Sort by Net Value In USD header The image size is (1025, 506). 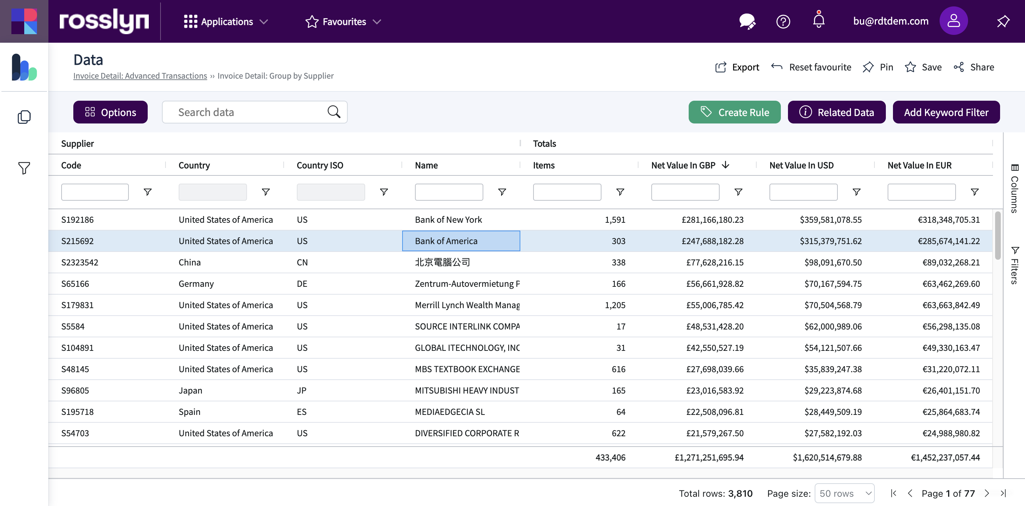click(x=801, y=165)
